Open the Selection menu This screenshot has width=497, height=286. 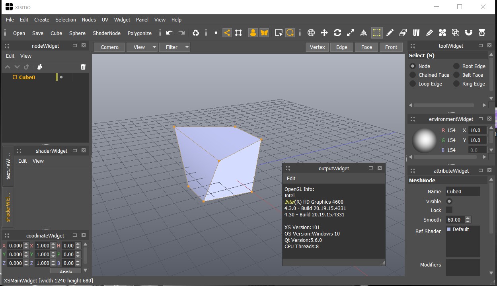coord(66,19)
